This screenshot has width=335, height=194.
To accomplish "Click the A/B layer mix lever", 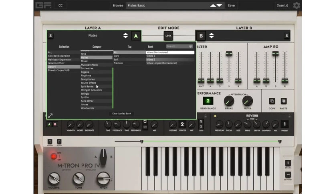I will pyautogui.click(x=103, y=157).
